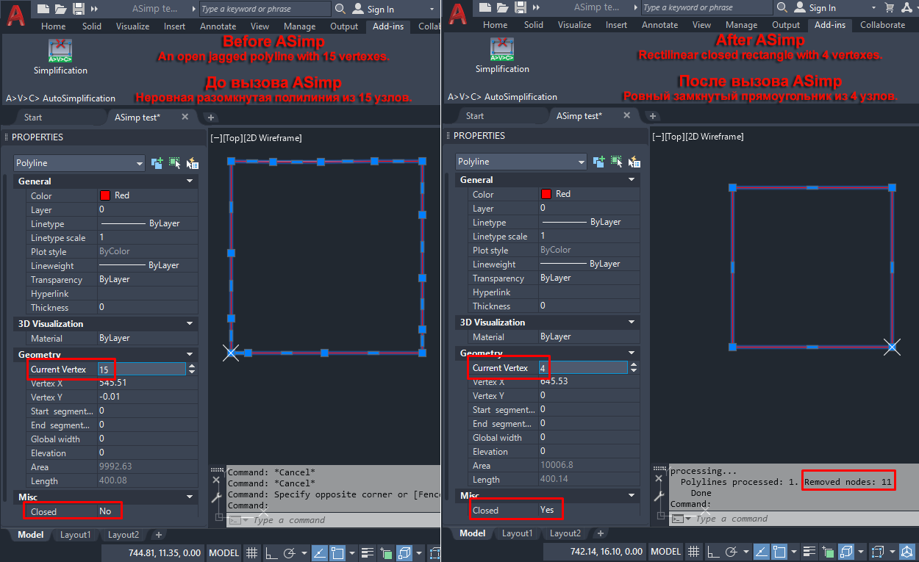
Task: Click MODEL button in right status bar
Action: (666, 551)
